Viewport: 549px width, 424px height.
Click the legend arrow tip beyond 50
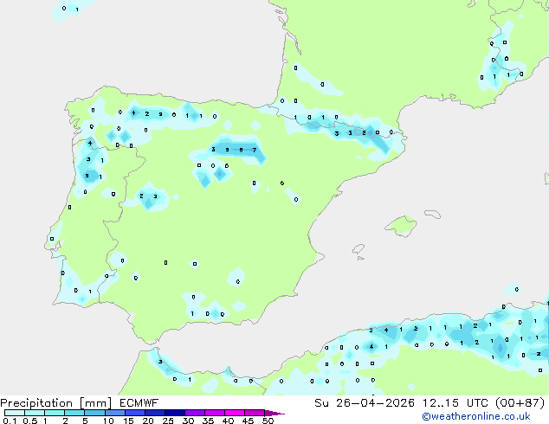point(279,414)
